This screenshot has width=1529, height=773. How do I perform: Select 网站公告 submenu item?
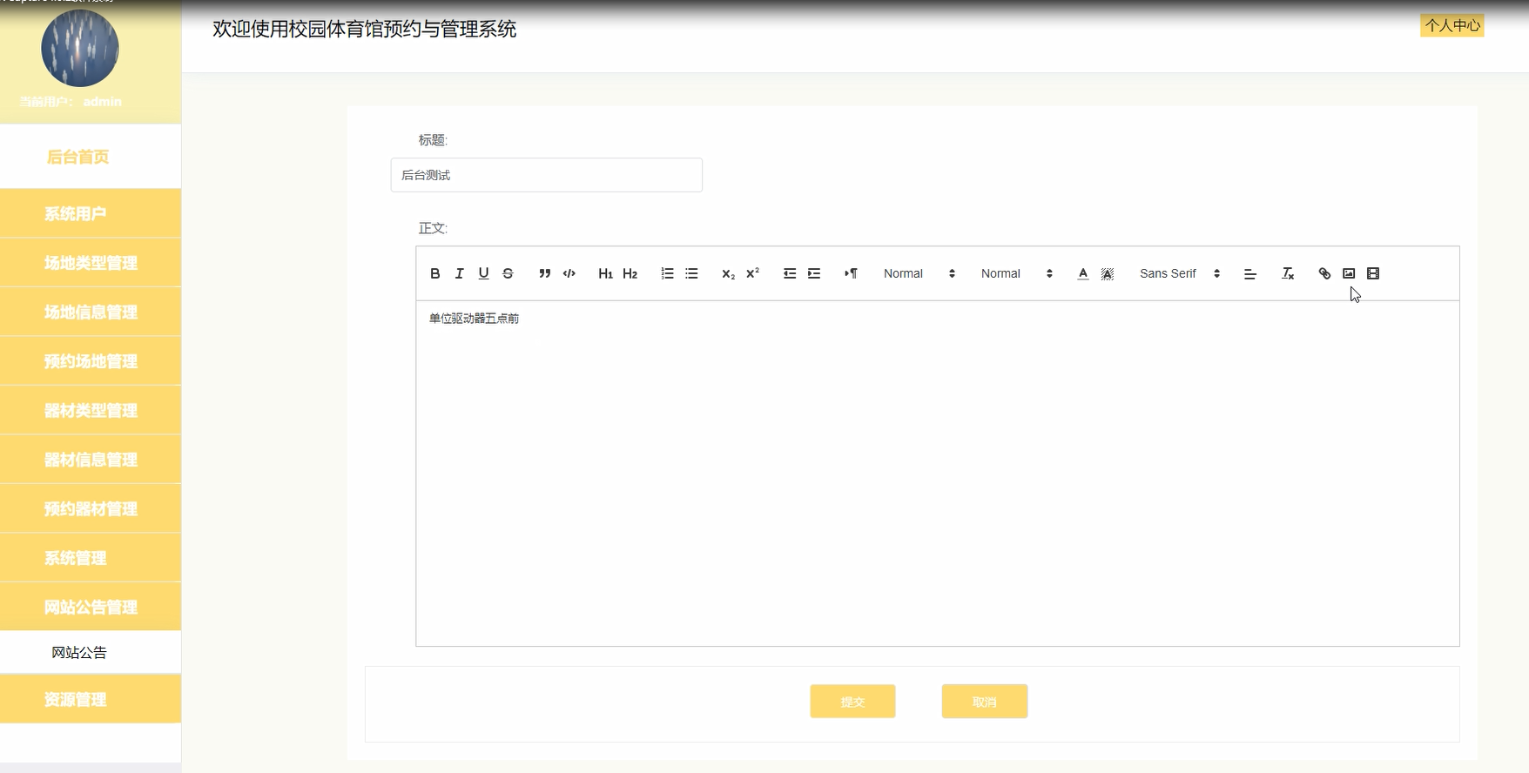point(91,652)
